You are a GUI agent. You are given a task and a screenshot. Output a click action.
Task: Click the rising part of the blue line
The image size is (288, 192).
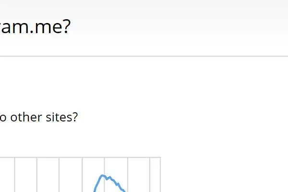coord(97,183)
